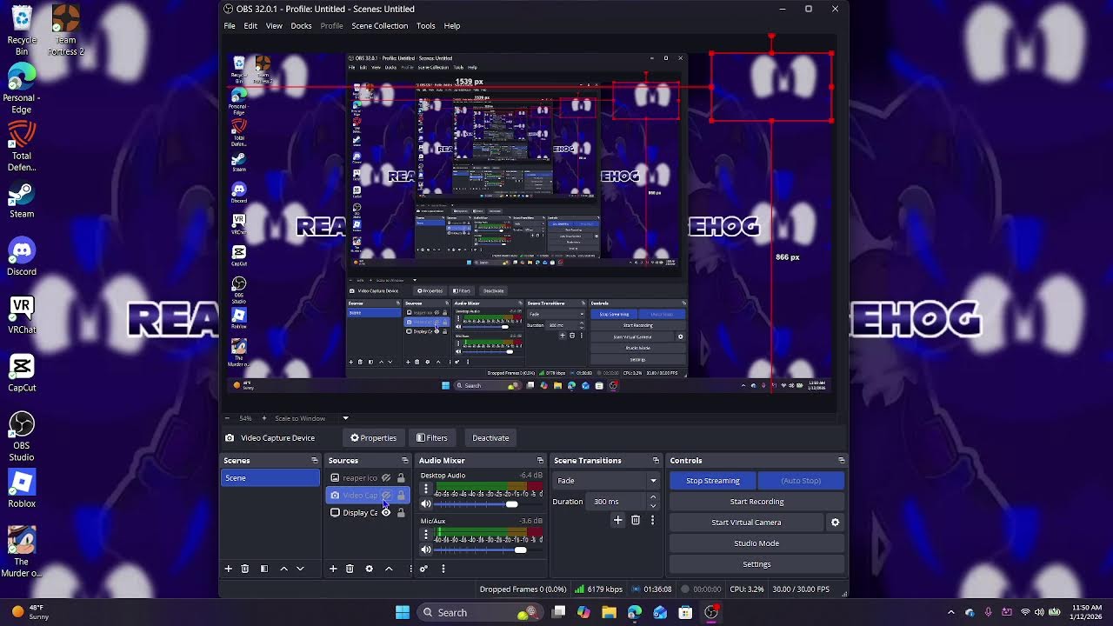Viewport: 1113px width, 626px height.
Task: Open OBS Studio desktop shortcut
Action: (22, 437)
